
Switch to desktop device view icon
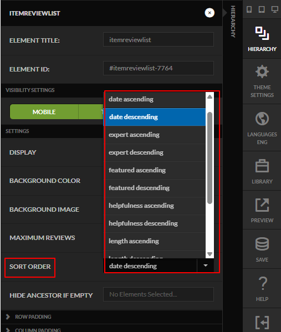(x=275, y=9)
